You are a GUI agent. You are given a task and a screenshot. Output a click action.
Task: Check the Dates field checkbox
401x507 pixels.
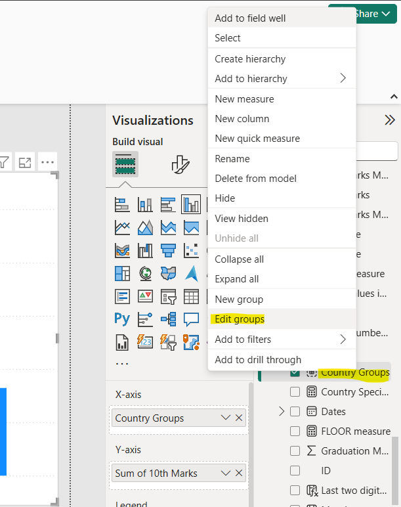click(x=295, y=412)
